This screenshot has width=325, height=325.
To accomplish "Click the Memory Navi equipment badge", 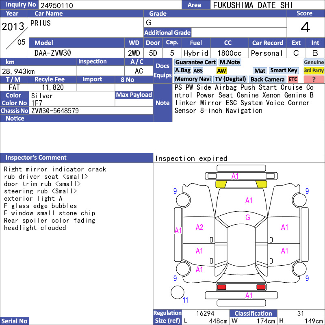I will [193, 79].
